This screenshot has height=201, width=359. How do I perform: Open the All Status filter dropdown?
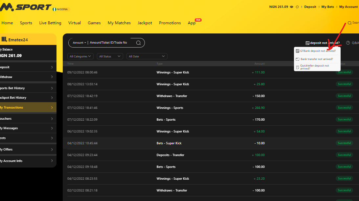pos(110,56)
